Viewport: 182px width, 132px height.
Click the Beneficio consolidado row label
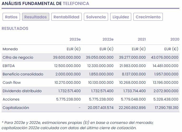tap(23, 74)
